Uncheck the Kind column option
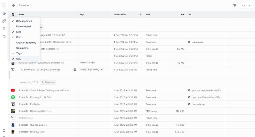The image size is (255, 137). coord(25,37)
